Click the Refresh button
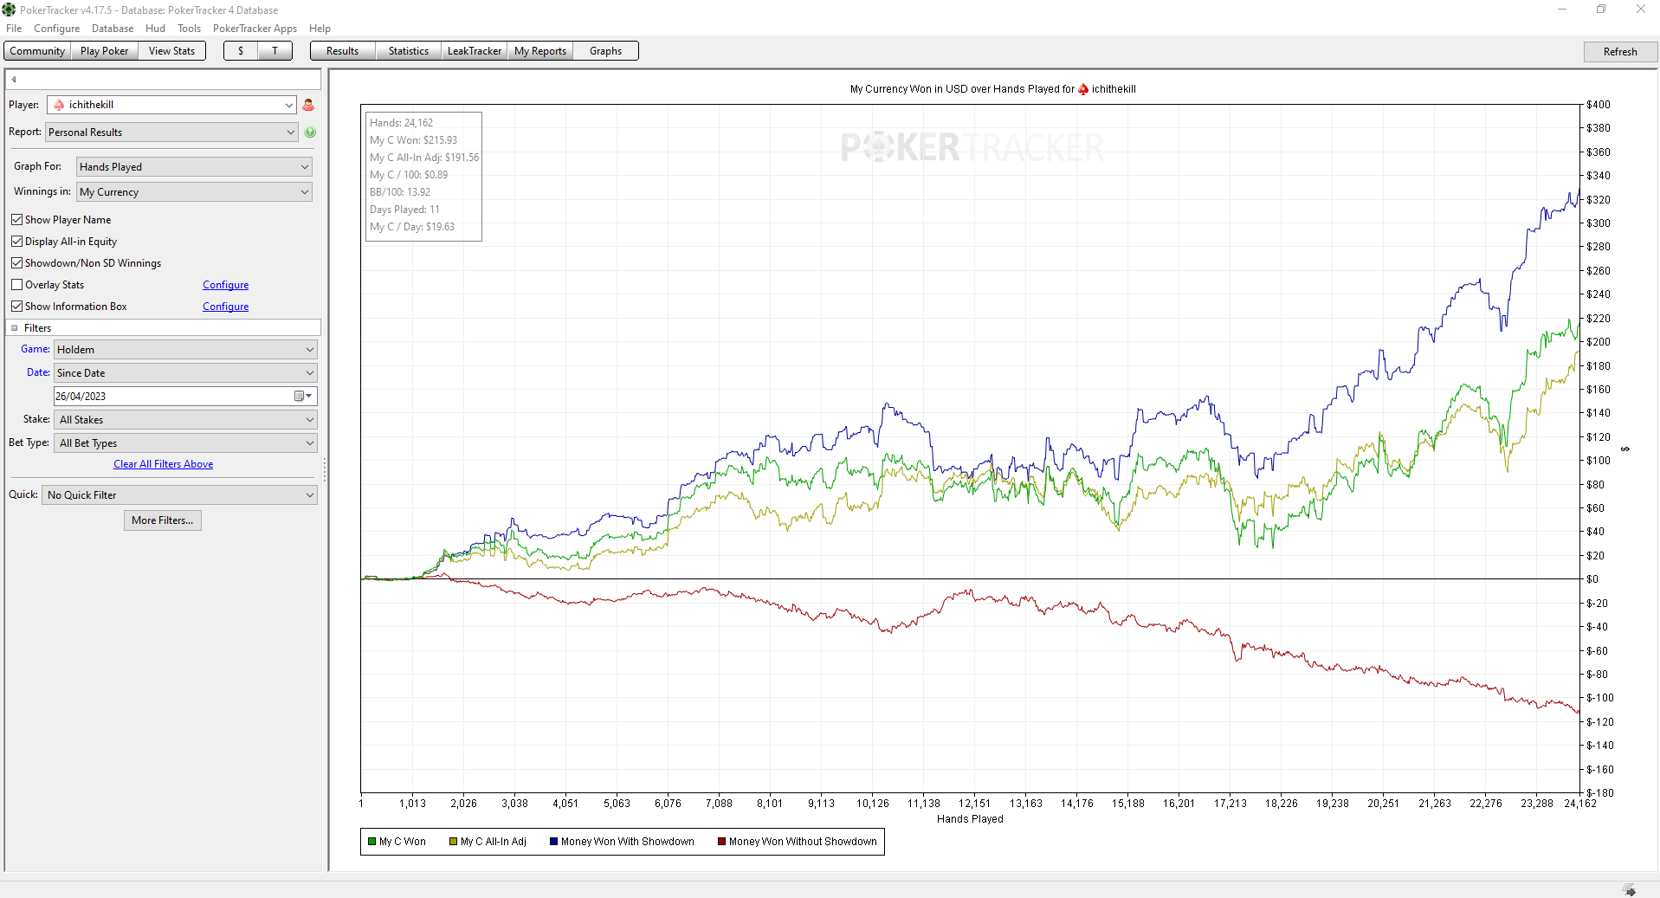Screen dimensions: 1660x898 (1619, 52)
